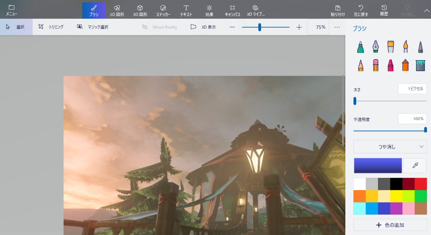
Task: Pick the dark gray color swatch
Action: [384, 184]
